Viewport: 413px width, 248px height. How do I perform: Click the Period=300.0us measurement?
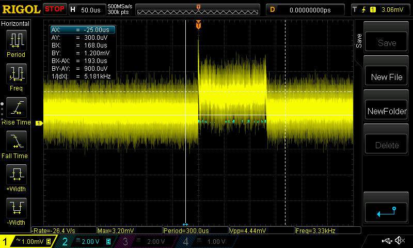(196, 230)
